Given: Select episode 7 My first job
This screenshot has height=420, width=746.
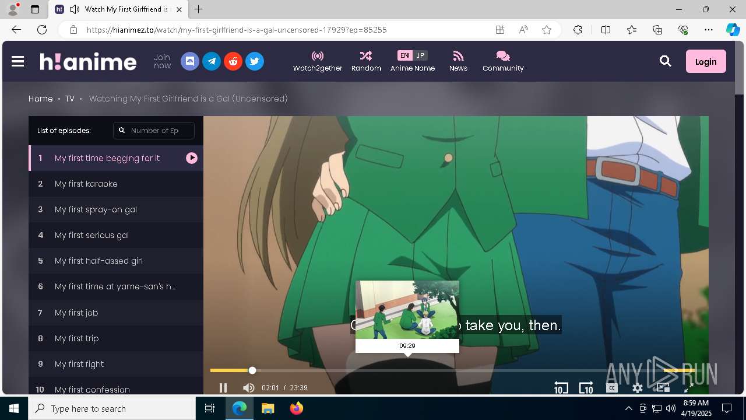Looking at the screenshot, I should 116,313.
